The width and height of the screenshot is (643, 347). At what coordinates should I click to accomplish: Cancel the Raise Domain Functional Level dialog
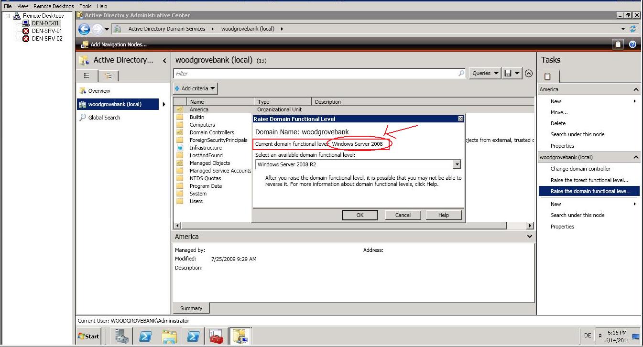(403, 215)
